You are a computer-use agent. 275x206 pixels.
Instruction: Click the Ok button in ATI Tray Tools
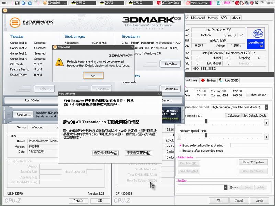coord(219,201)
